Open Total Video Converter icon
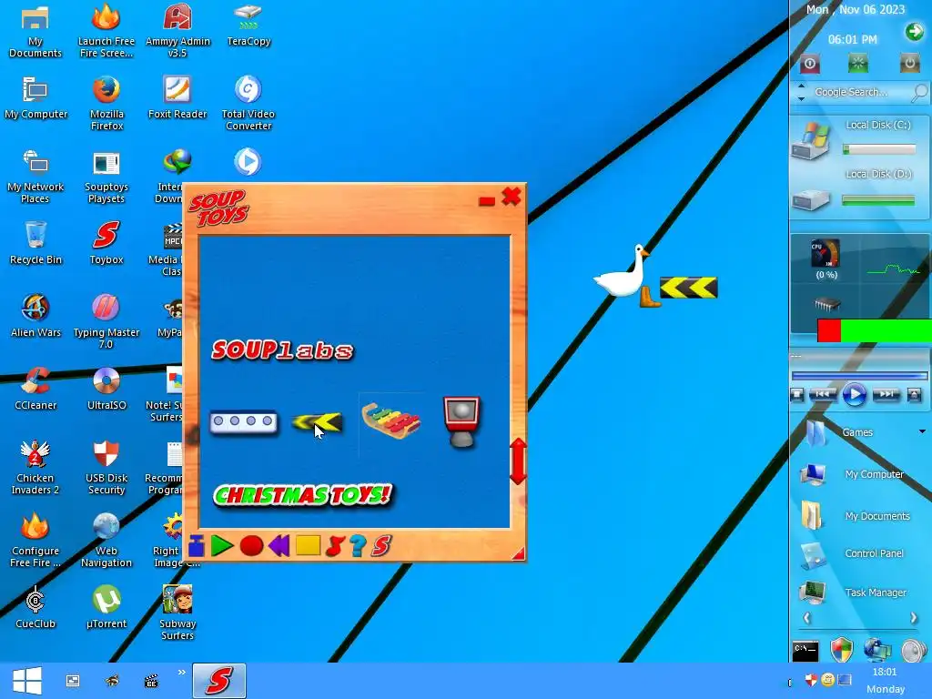Image resolution: width=932 pixels, height=699 pixels. click(248, 104)
